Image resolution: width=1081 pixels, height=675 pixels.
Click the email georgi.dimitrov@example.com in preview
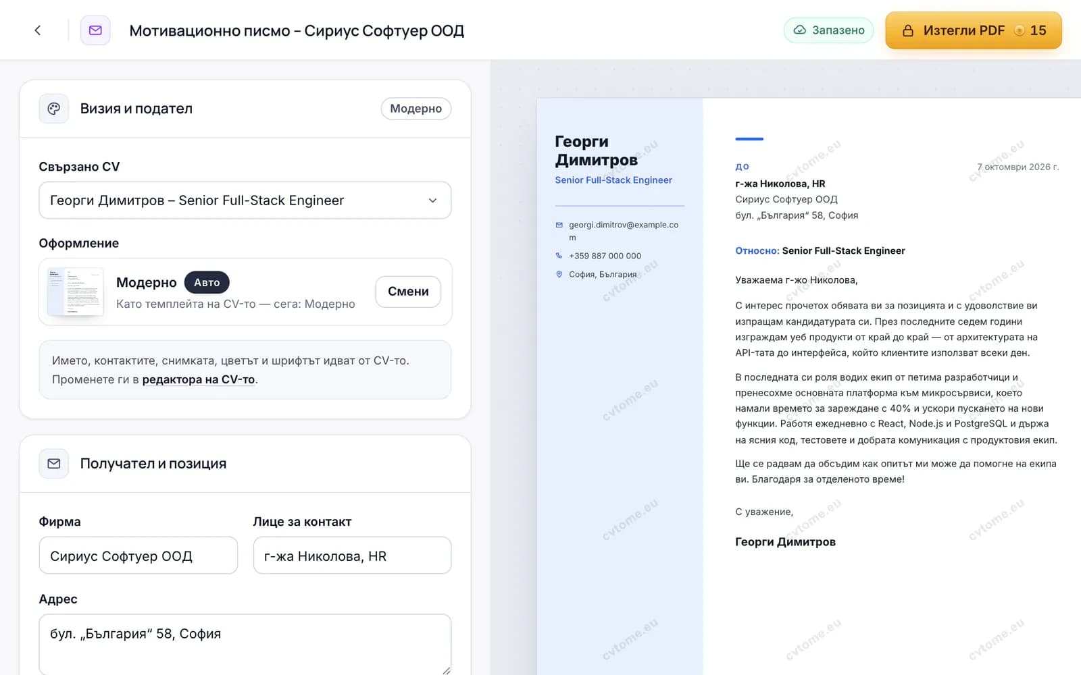(624, 231)
